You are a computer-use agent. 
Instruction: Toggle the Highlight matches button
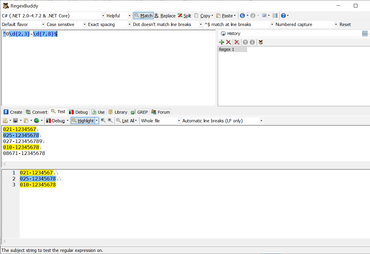click(x=83, y=121)
